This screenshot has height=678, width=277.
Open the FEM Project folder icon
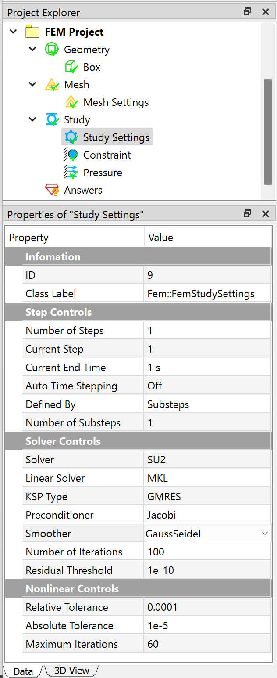click(33, 32)
